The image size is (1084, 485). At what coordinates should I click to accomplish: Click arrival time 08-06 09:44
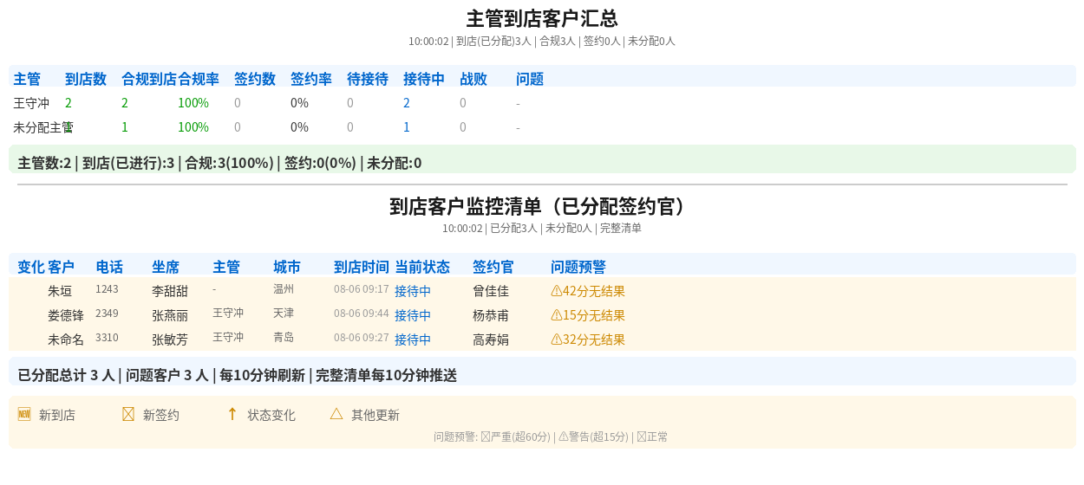(x=362, y=314)
